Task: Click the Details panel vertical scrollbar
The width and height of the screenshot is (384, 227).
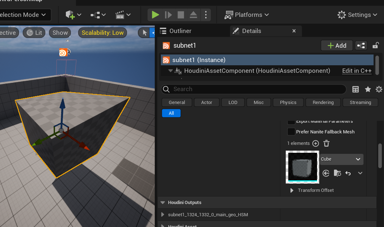Action: [x=380, y=156]
